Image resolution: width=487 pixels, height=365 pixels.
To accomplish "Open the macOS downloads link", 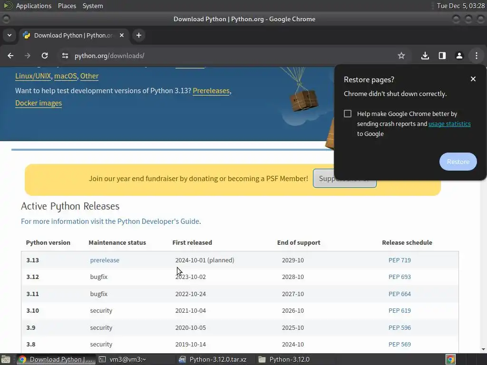I will click(66, 76).
